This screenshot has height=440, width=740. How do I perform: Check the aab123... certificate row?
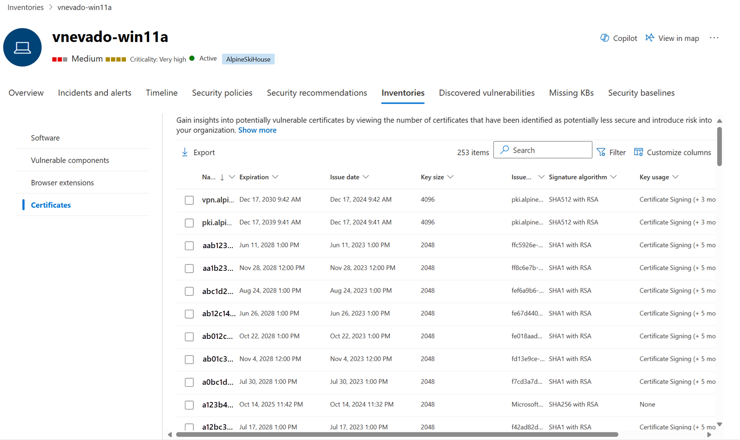[x=189, y=246]
